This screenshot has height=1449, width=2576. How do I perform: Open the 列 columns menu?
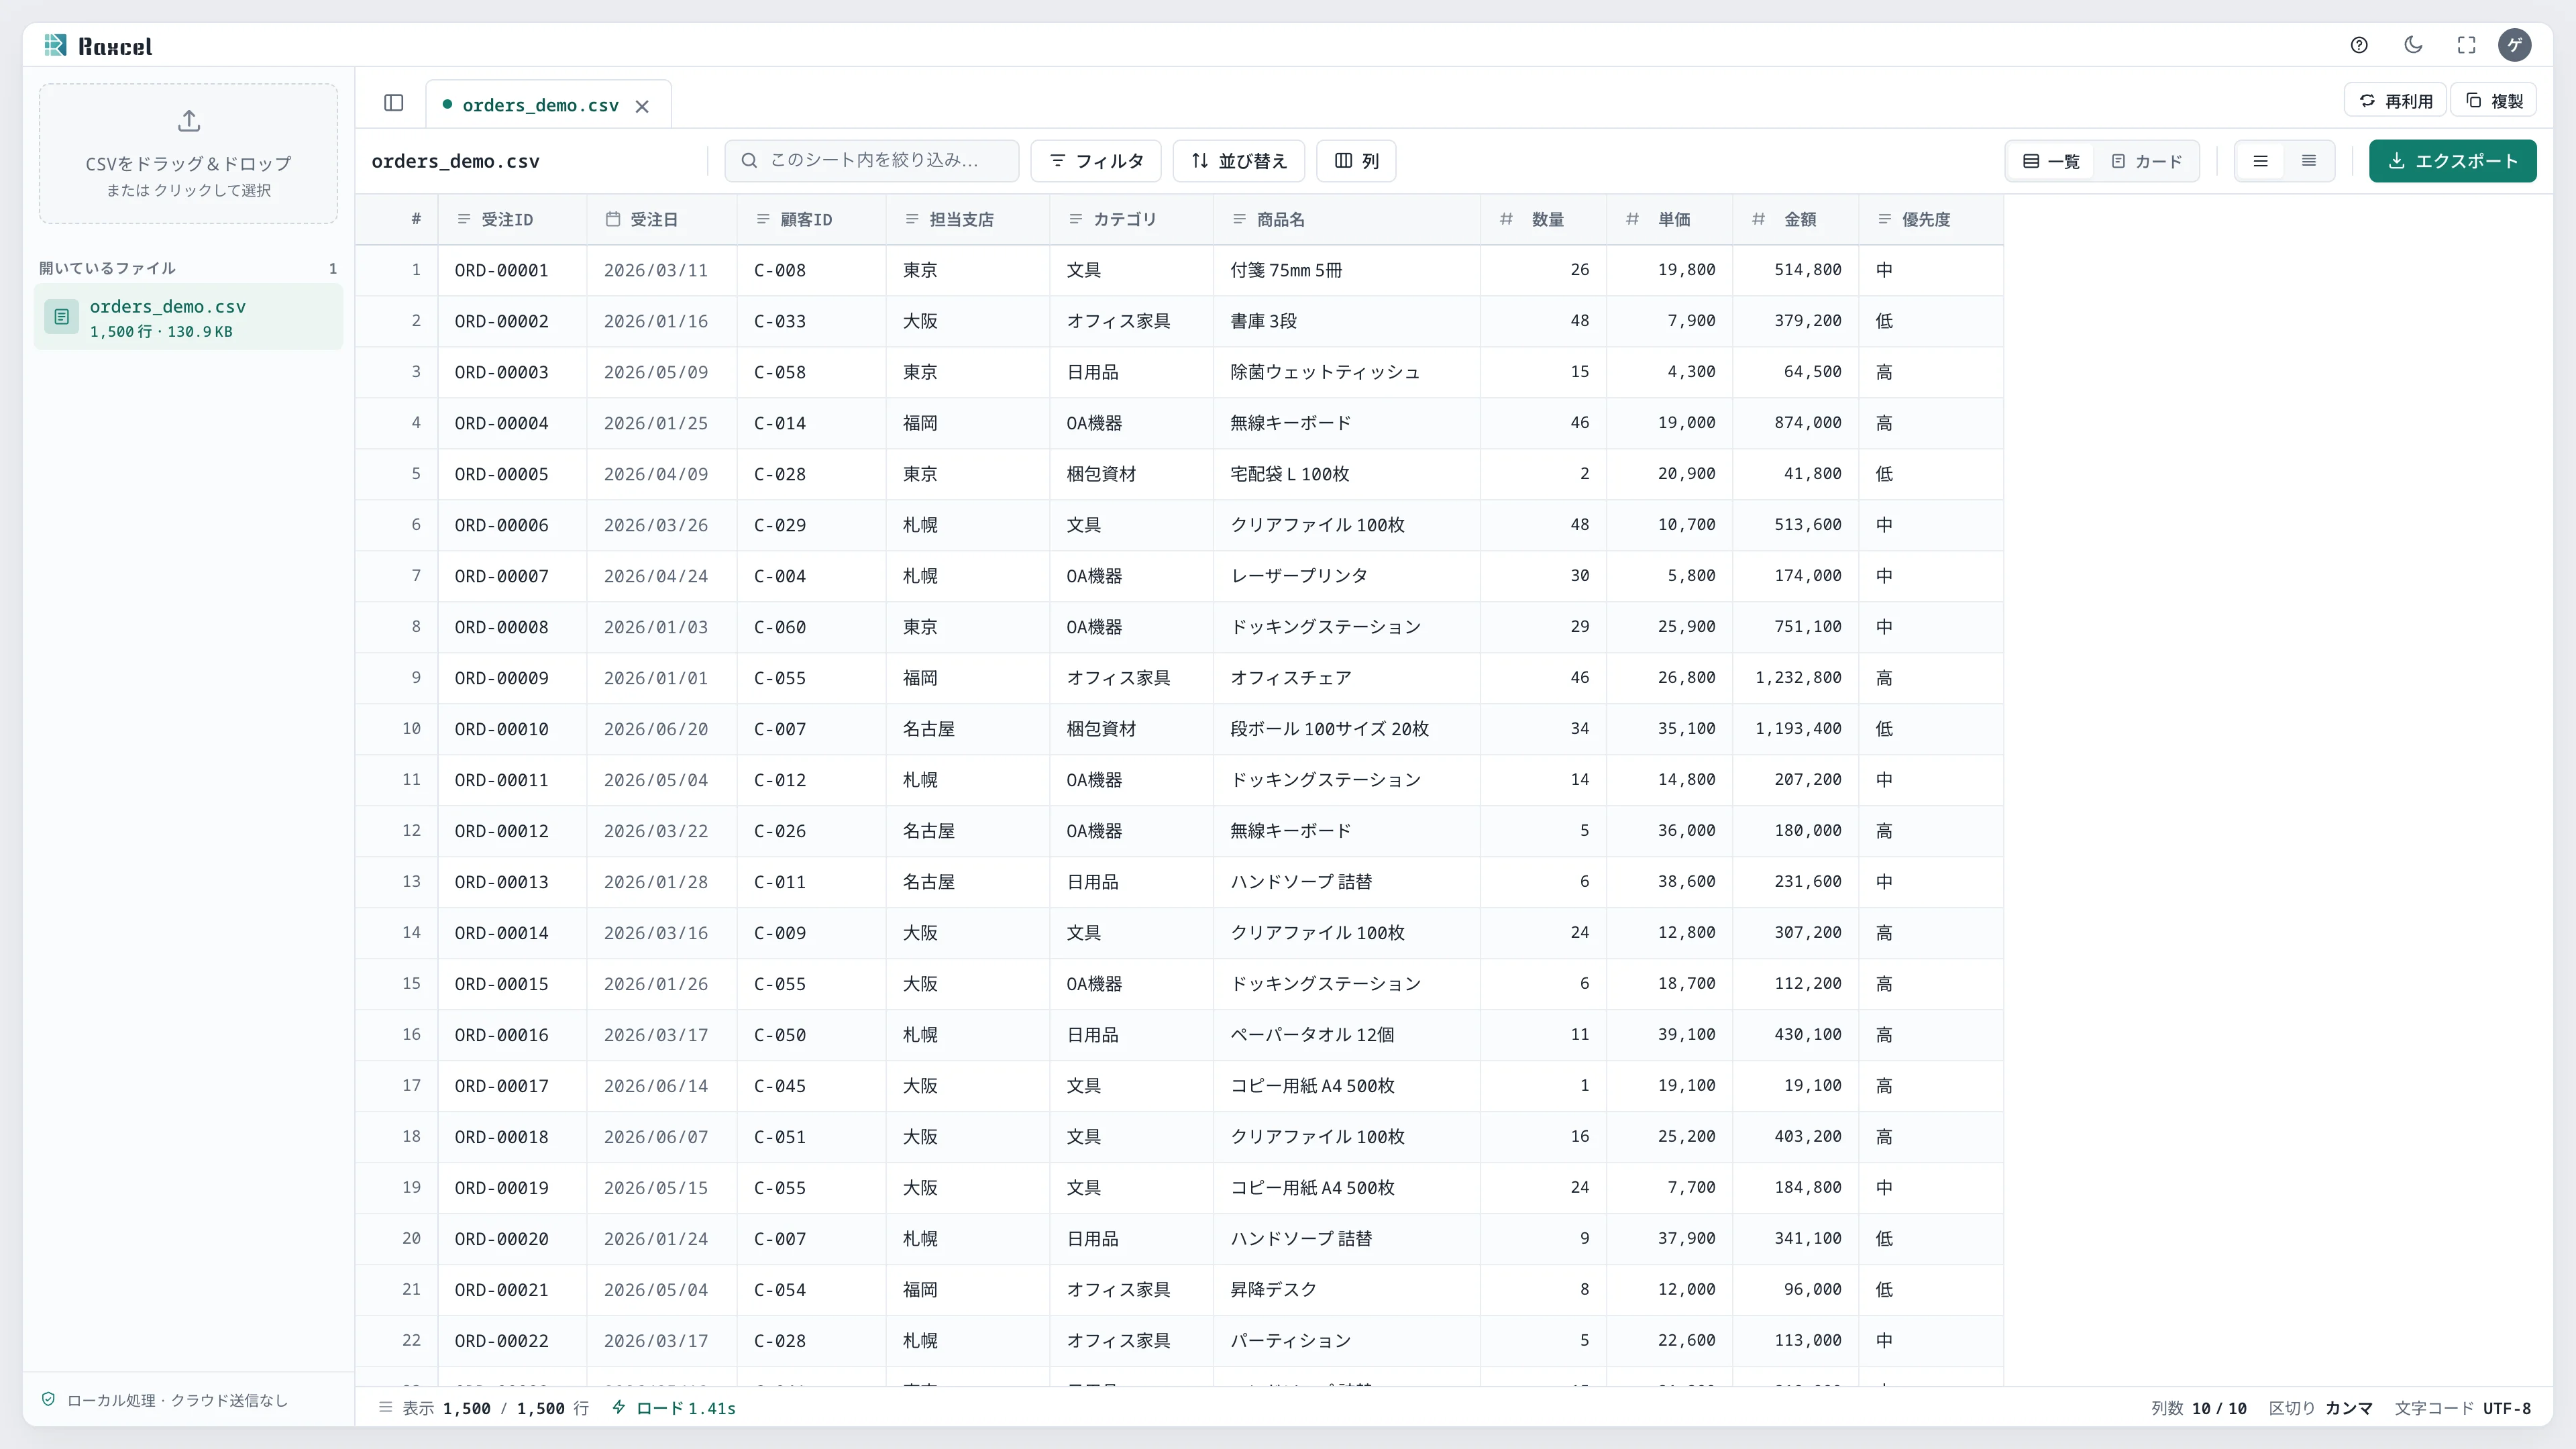click(x=1356, y=161)
